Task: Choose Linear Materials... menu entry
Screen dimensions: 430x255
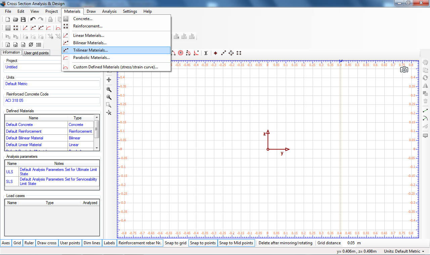Action: click(116, 36)
